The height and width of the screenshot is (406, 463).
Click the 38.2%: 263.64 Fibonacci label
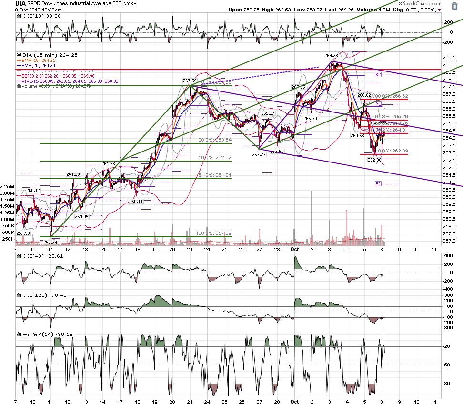click(x=215, y=140)
